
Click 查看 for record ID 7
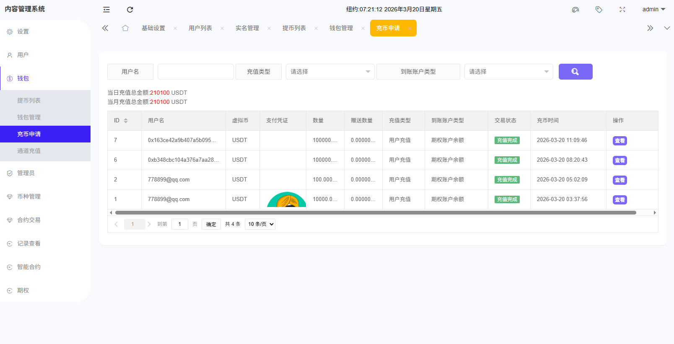click(620, 141)
